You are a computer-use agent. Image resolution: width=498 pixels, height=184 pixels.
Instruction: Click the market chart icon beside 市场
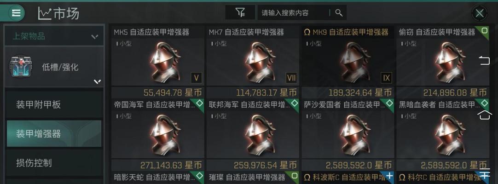click(x=45, y=13)
